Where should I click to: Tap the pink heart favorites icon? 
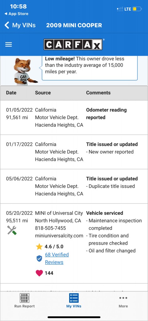click(39, 273)
